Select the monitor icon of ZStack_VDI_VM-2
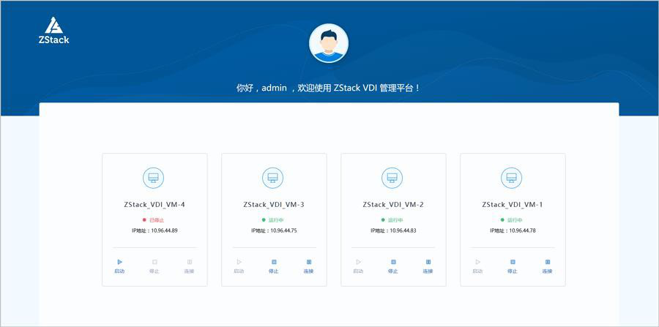 point(392,177)
